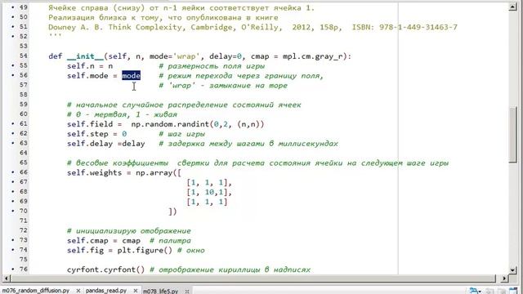Click the vertical scrollbar down arrow
This screenshot has height=294, width=523.
[513, 270]
